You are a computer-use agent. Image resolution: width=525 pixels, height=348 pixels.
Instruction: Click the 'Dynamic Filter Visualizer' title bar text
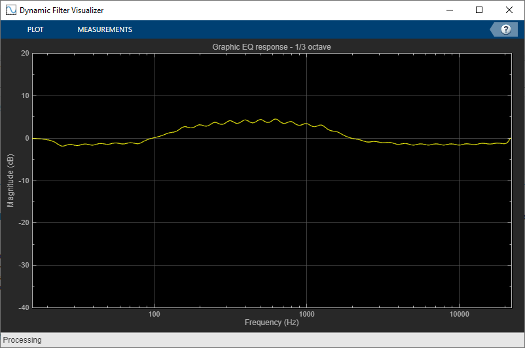click(62, 10)
